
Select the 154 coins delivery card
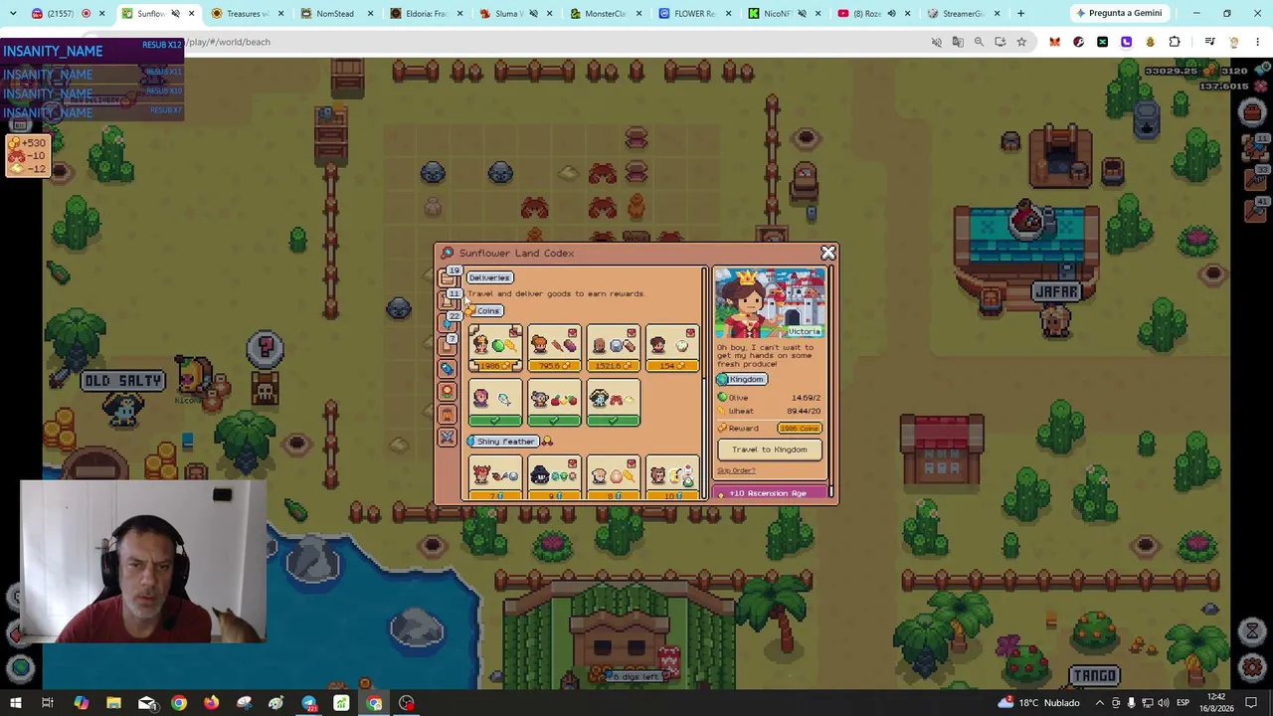tap(672, 349)
